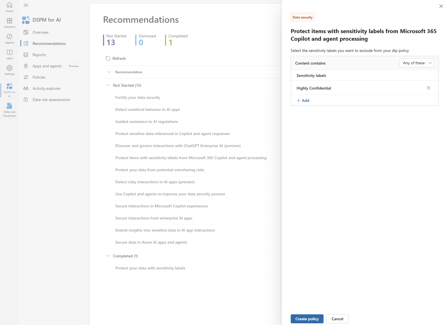Click the Refresh text button
Image resolution: width=447 pixels, height=325 pixels.
tap(119, 58)
